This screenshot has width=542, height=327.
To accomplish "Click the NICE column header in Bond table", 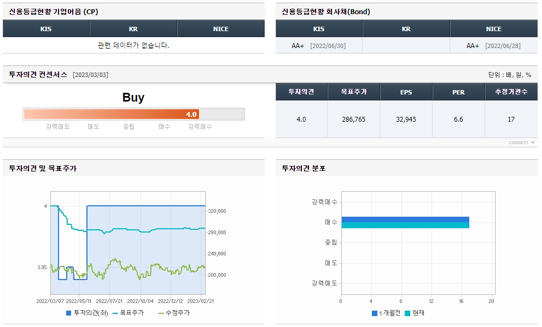I will click(x=494, y=28).
